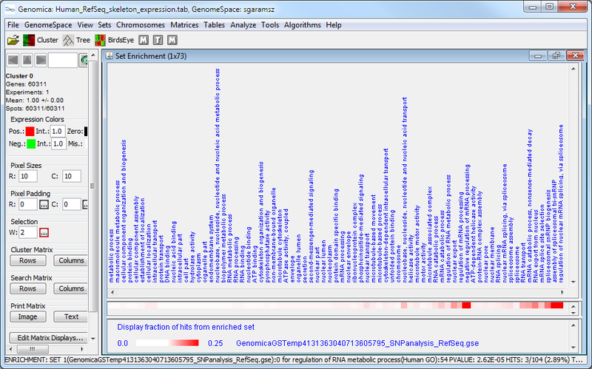Open the Tools menu
The width and height of the screenshot is (592, 369).
[270, 25]
